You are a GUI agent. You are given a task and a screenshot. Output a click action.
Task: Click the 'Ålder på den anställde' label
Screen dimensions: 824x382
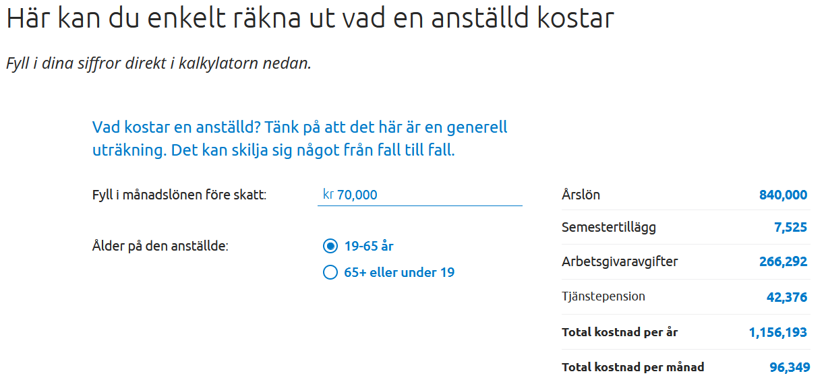pos(160,246)
